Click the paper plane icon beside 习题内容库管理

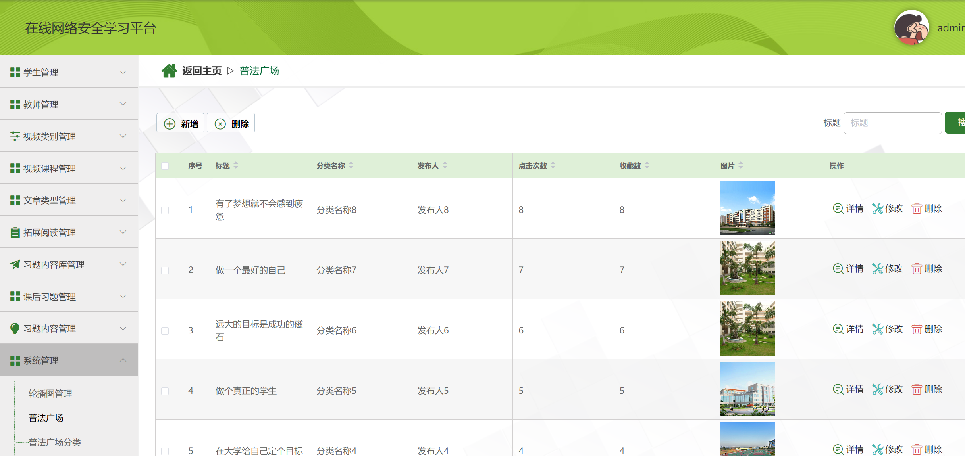15,264
